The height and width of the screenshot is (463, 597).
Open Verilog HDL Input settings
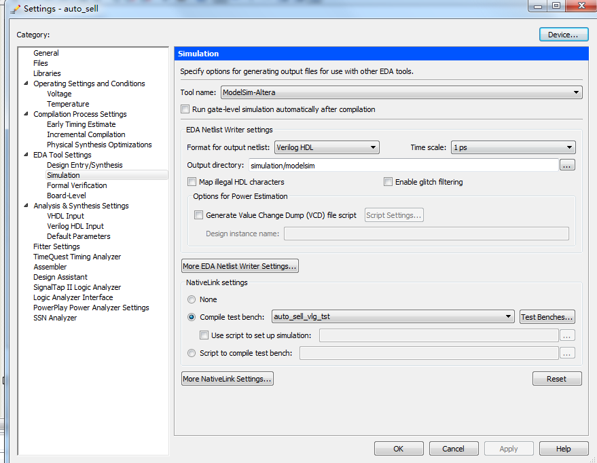pos(75,226)
